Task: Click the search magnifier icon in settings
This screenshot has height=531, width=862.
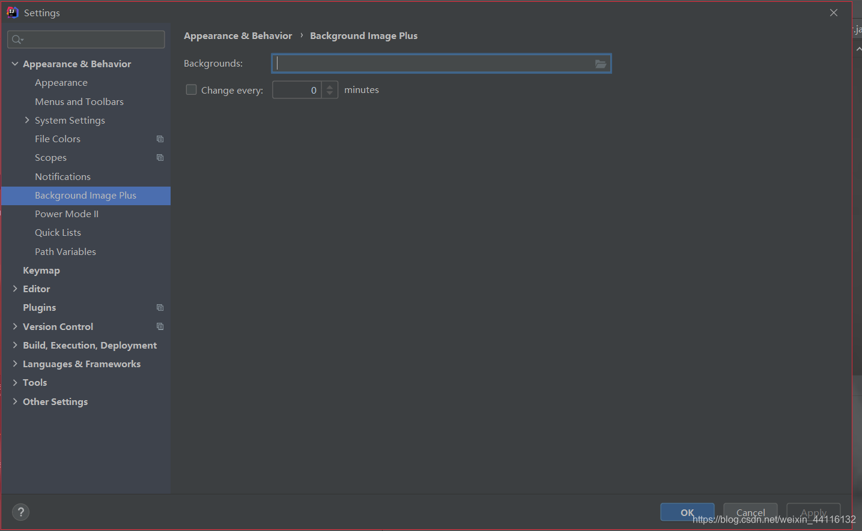Action: (17, 40)
